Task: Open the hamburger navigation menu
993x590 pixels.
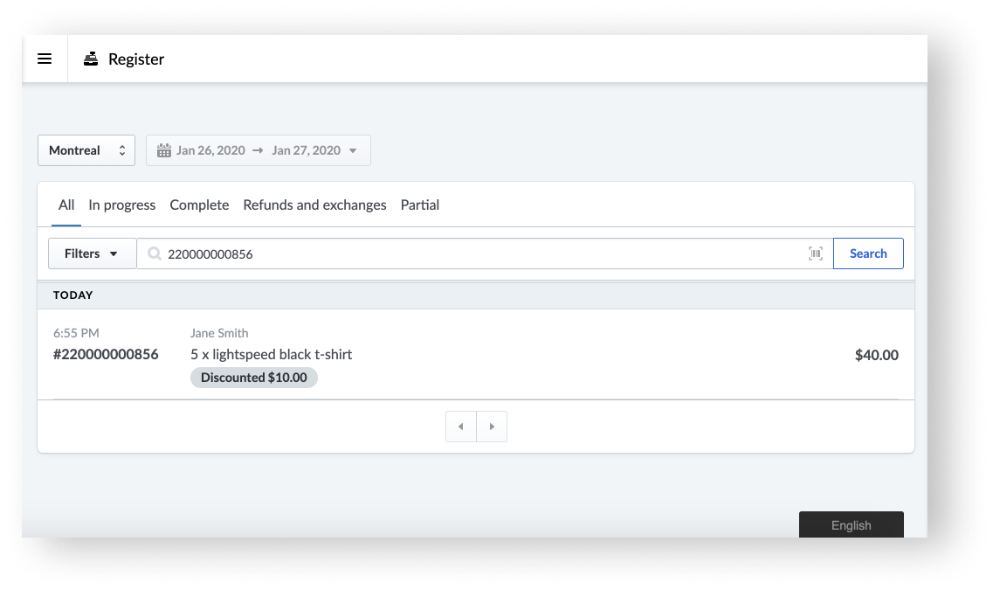Action: click(45, 59)
